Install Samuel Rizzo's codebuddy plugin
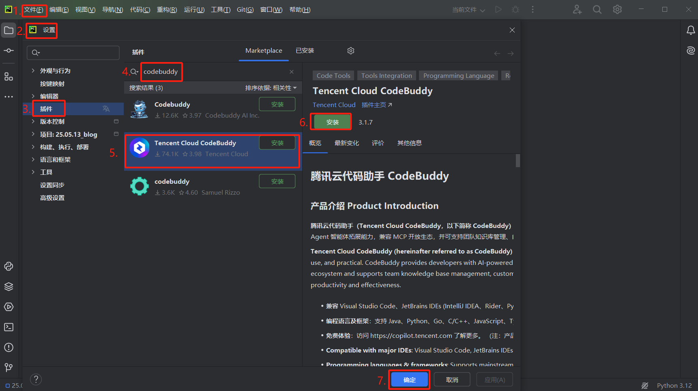Viewport: 698px width, 391px height. point(277,181)
